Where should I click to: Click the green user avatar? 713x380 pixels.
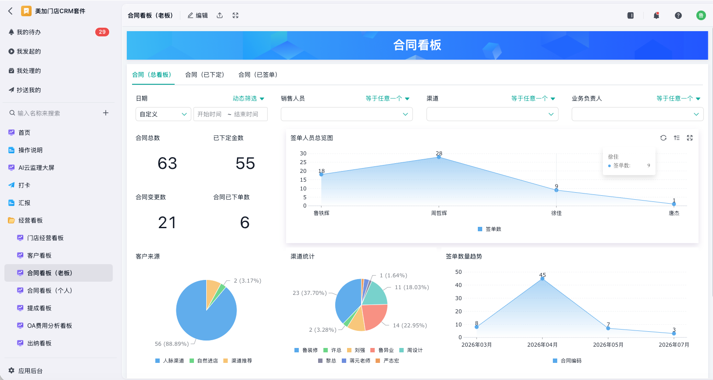point(701,15)
